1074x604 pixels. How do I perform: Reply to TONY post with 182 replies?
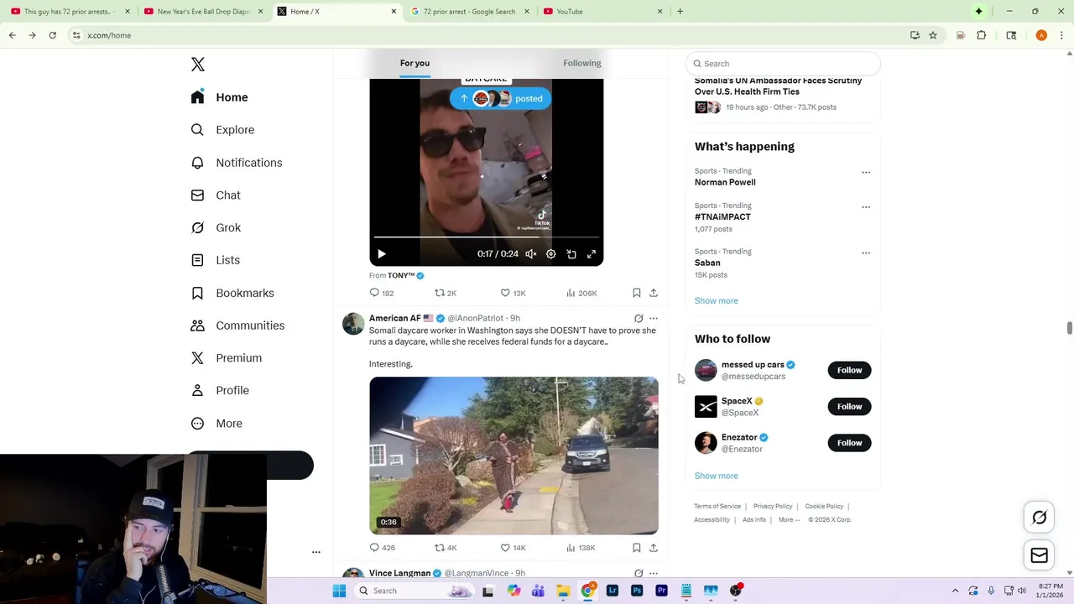click(x=382, y=293)
